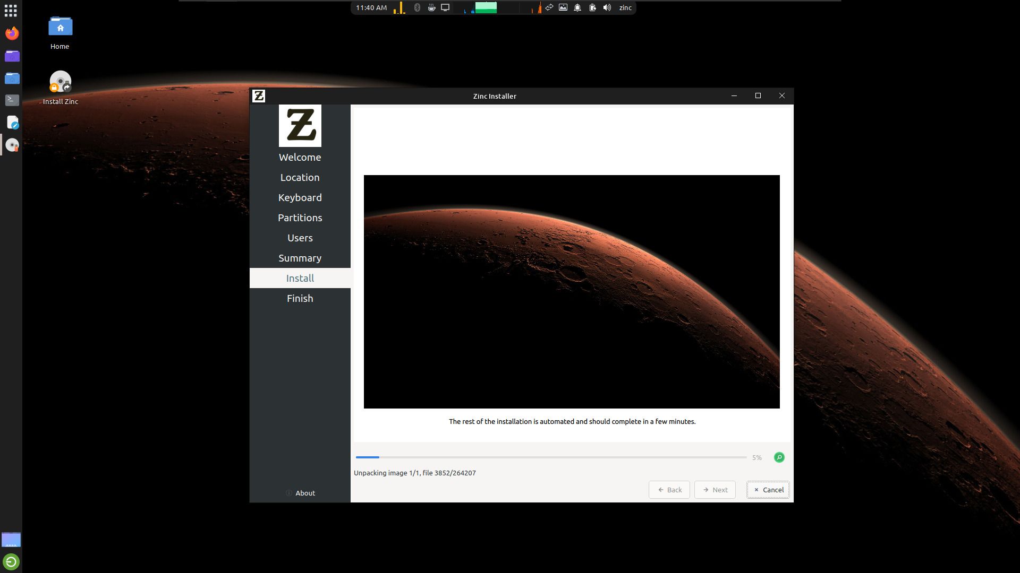
Task: Click the Cancel button to abort installation
Action: point(768,489)
